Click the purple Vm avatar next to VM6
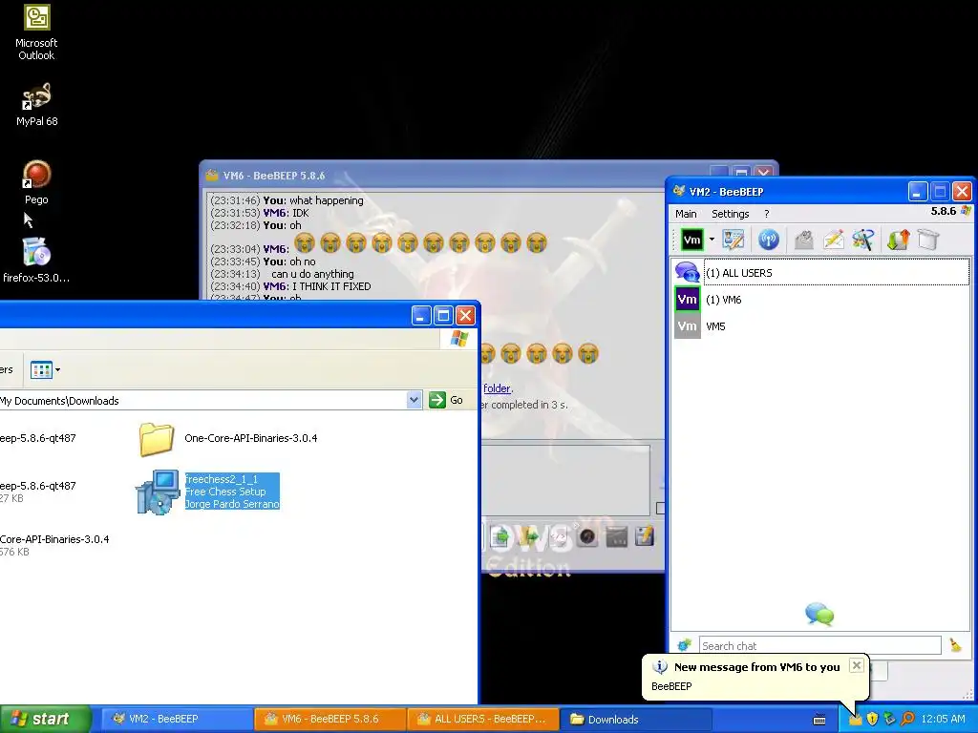This screenshot has width=978, height=733. tap(688, 300)
